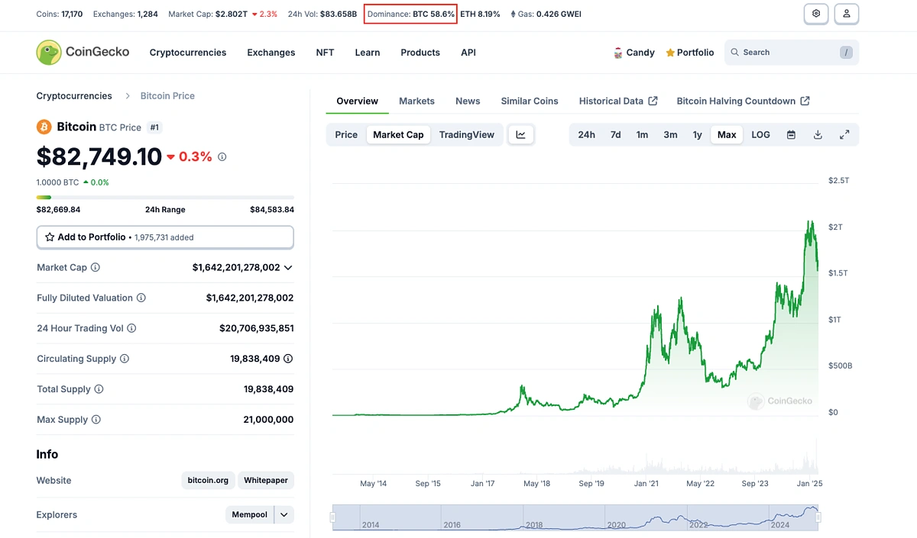
Task: Click the Add to Portfolio button
Action: [165, 237]
